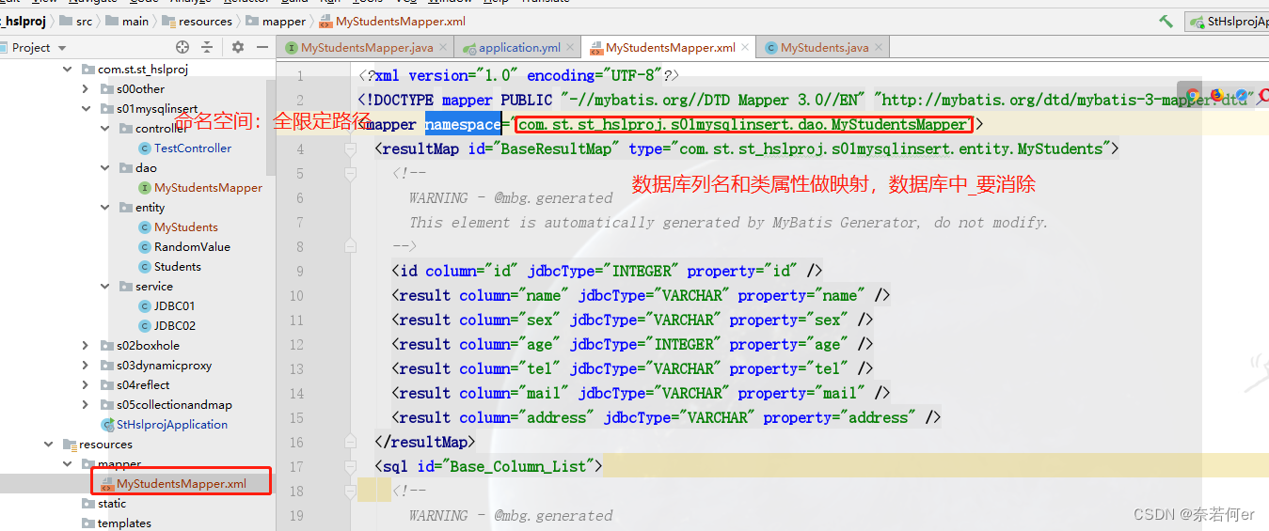Collapse the service folder
The width and height of the screenshot is (1269, 531).
pyautogui.click(x=104, y=287)
